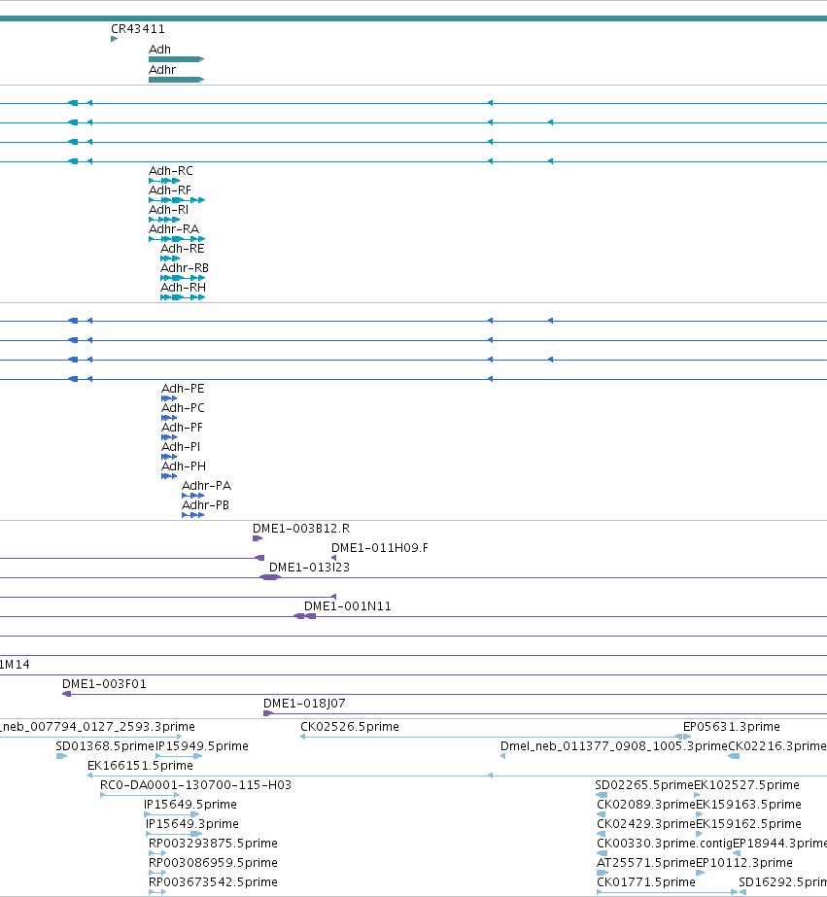
Task: Select the DME1-011H09.F feature label
Action: tap(380, 548)
